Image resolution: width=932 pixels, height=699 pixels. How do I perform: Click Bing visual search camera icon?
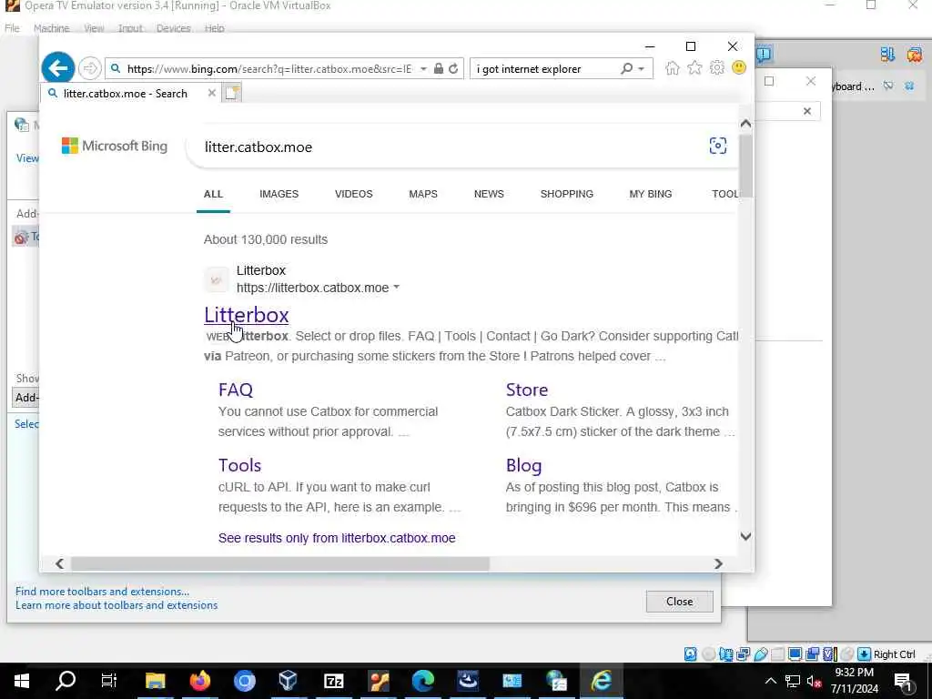click(717, 146)
